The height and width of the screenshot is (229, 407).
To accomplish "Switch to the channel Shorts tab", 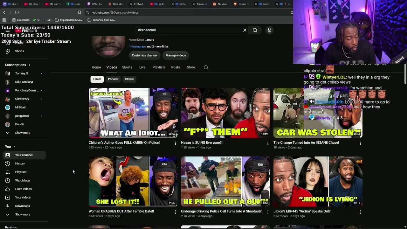I will [127, 67].
